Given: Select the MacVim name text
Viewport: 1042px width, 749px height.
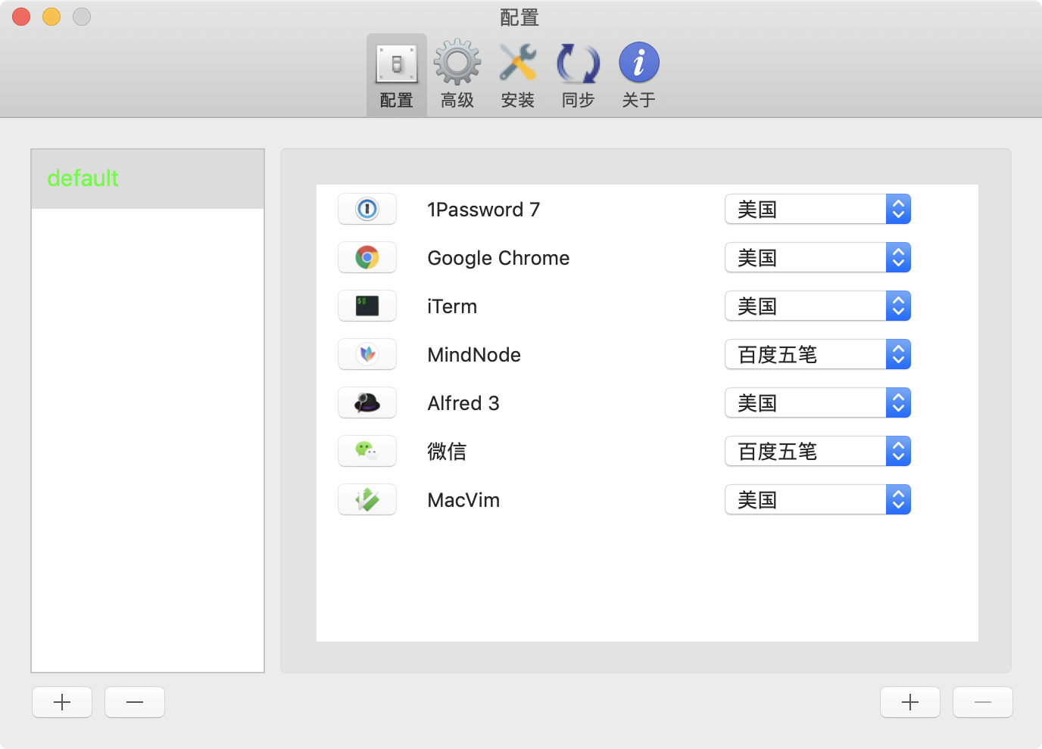Looking at the screenshot, I should click(x=463, y=500).
